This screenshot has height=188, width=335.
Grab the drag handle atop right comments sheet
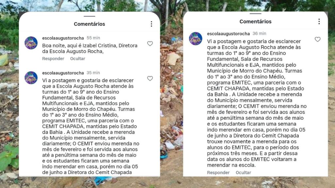255,14
